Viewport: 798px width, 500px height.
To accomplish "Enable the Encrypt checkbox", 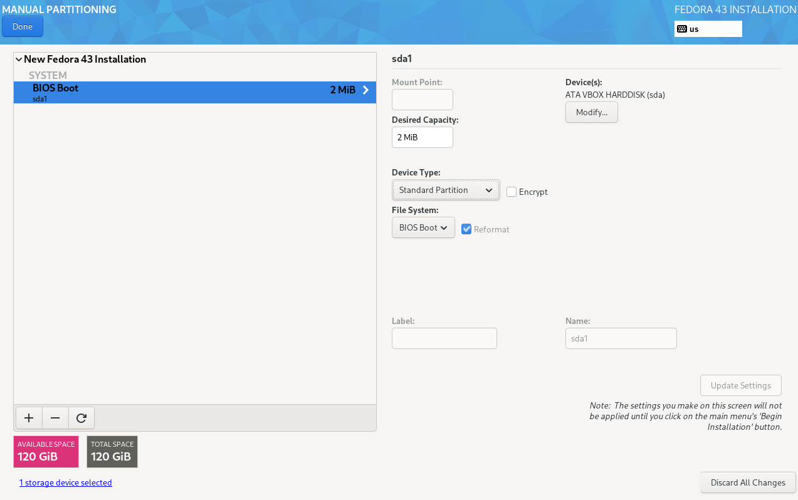I will (512, 192).
